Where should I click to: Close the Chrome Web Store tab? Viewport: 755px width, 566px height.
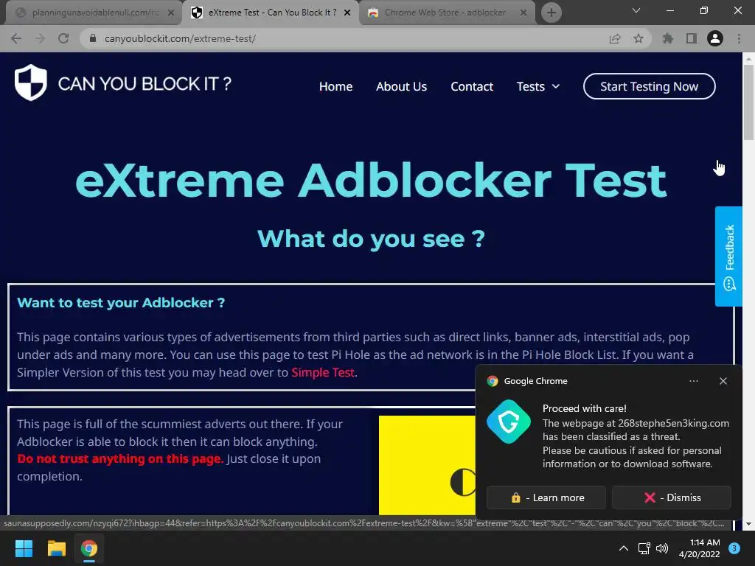click(x=523, y=13)
